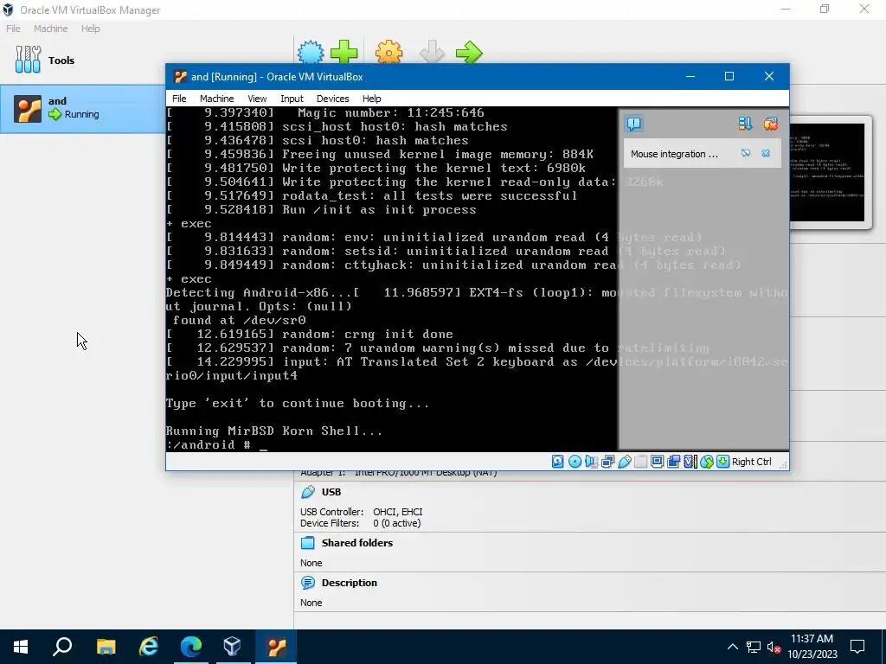Open Help menu in VirtualBox Manager
The image size is (886, 664).
[90, 29]
